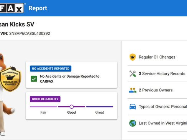The height and width of the screenshot is (140, 187).
Task: Open the Regular Oil Changes text row
Action: [157, 57]
